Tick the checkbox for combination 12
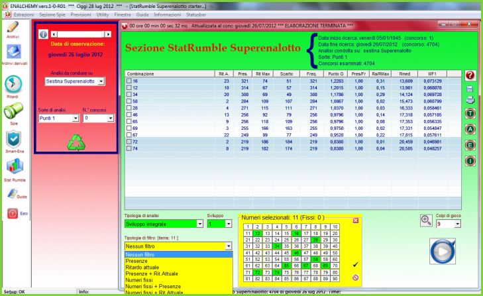 coord(129,87)
